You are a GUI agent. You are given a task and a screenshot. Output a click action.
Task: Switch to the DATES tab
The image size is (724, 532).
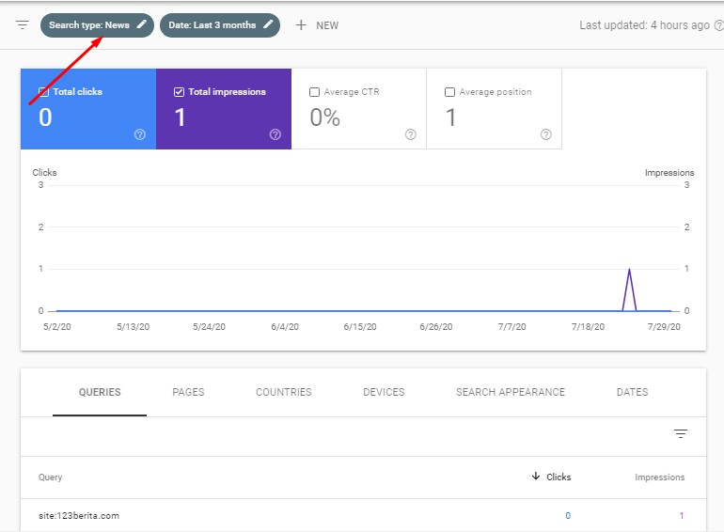pos(632,392)
